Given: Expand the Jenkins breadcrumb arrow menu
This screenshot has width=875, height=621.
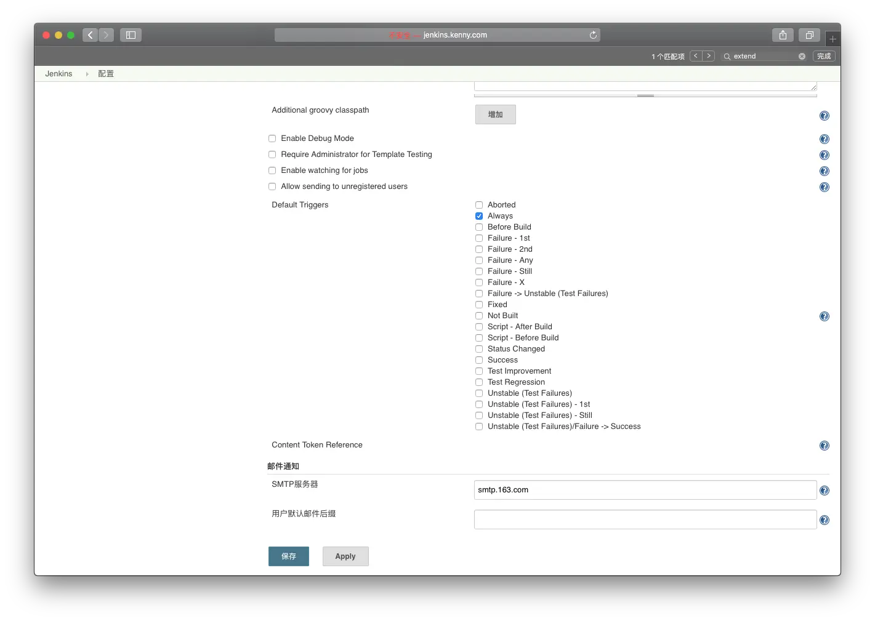Looking at the screenshot, I should pyautogui.click(x=87, y=74).
